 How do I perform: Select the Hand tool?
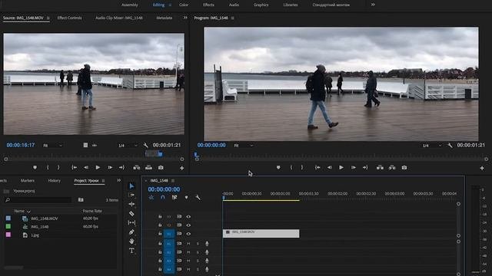131,242
